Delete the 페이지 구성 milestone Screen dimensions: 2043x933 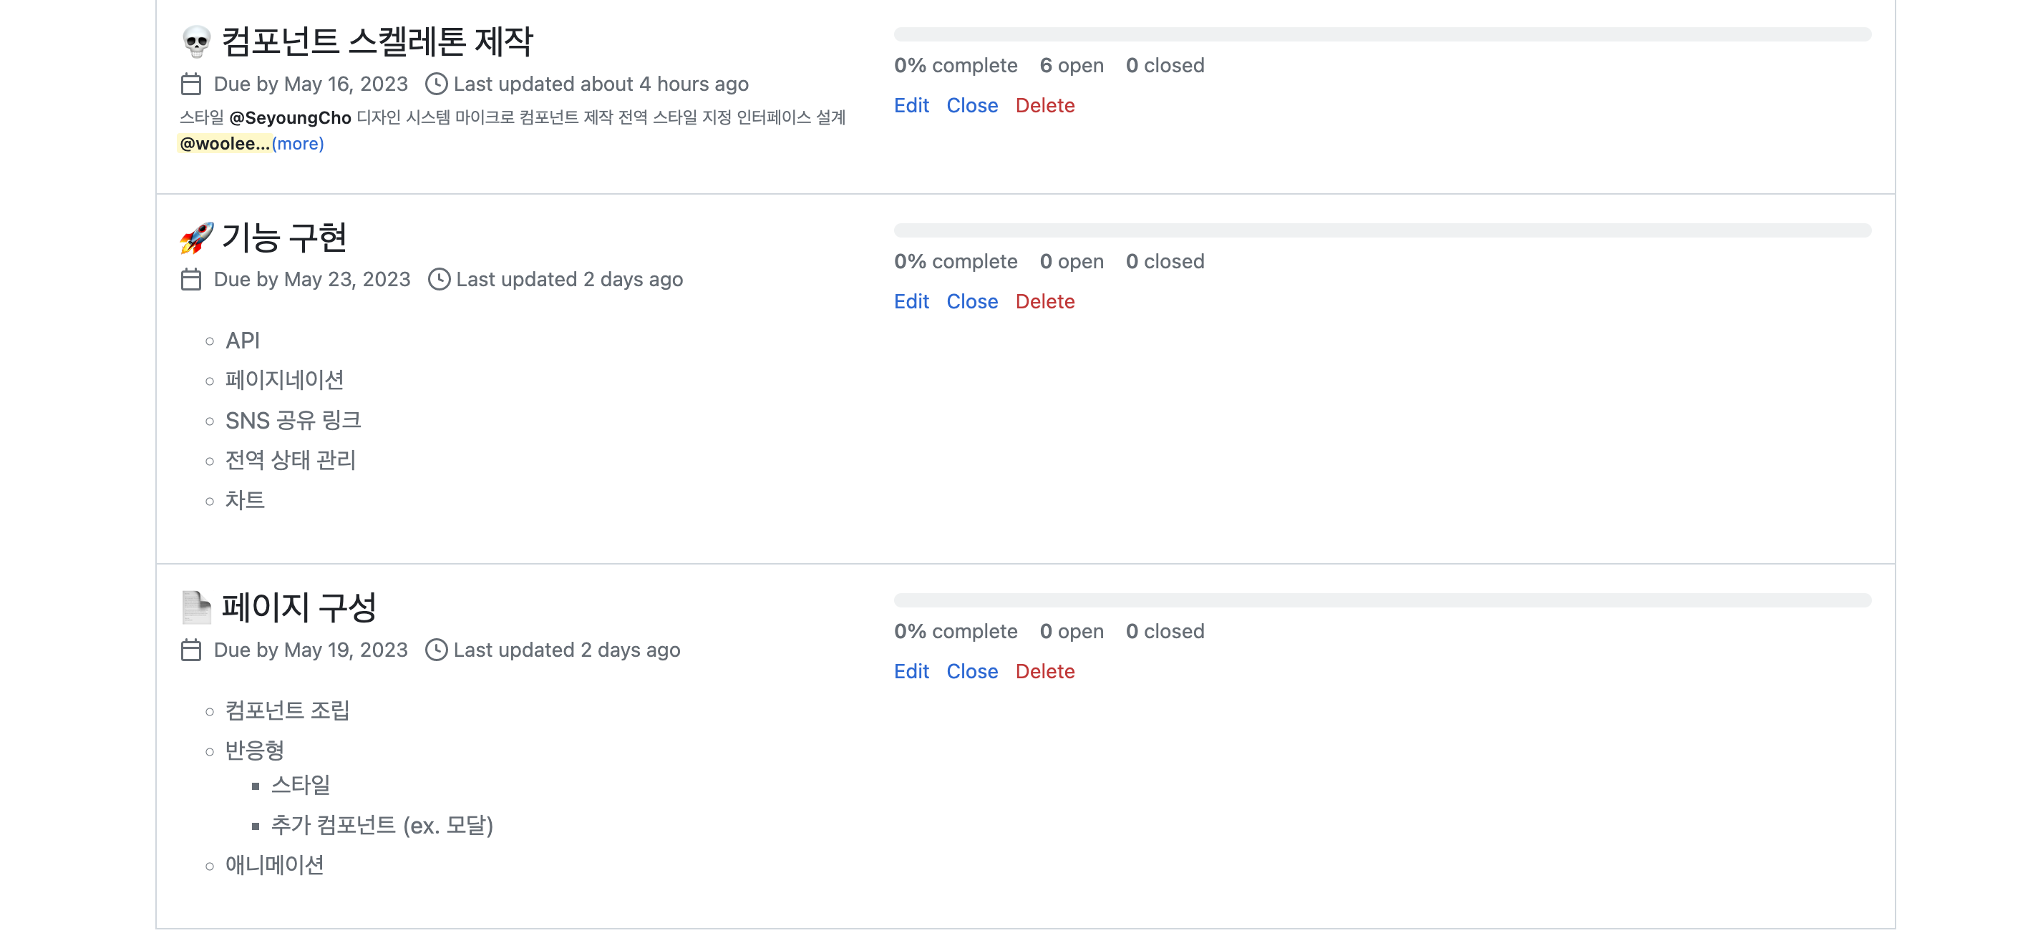(x=1044, y=671)
